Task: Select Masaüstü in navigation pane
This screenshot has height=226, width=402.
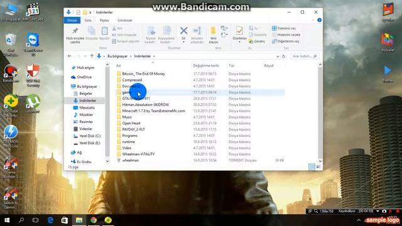Action: pos(87,107)
